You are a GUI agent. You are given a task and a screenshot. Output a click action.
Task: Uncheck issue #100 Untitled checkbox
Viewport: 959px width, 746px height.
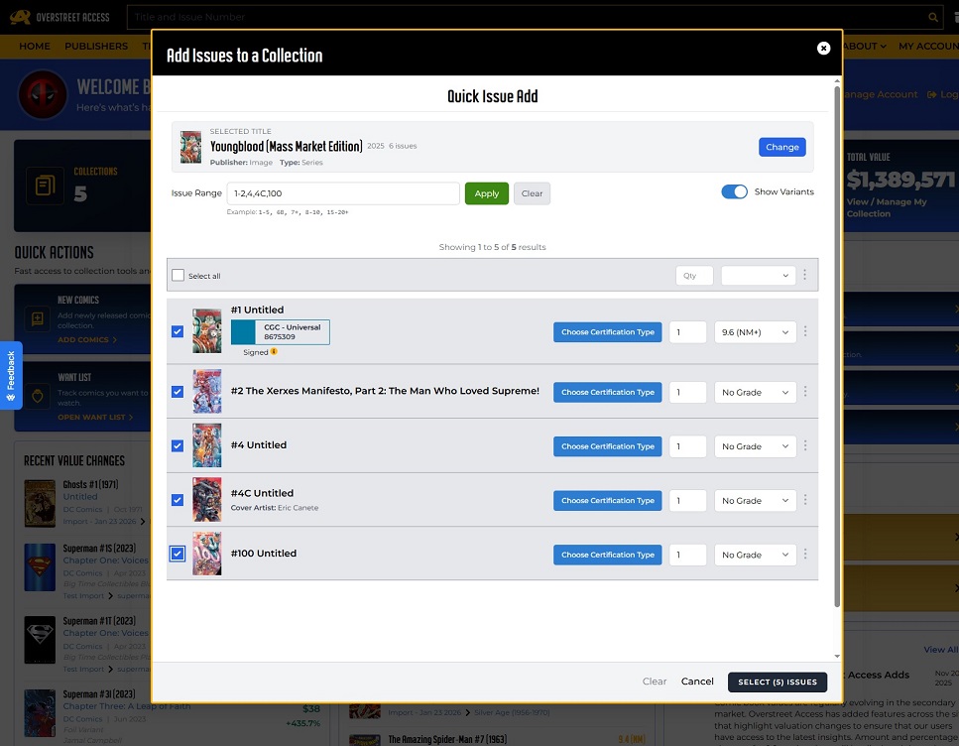178,554
